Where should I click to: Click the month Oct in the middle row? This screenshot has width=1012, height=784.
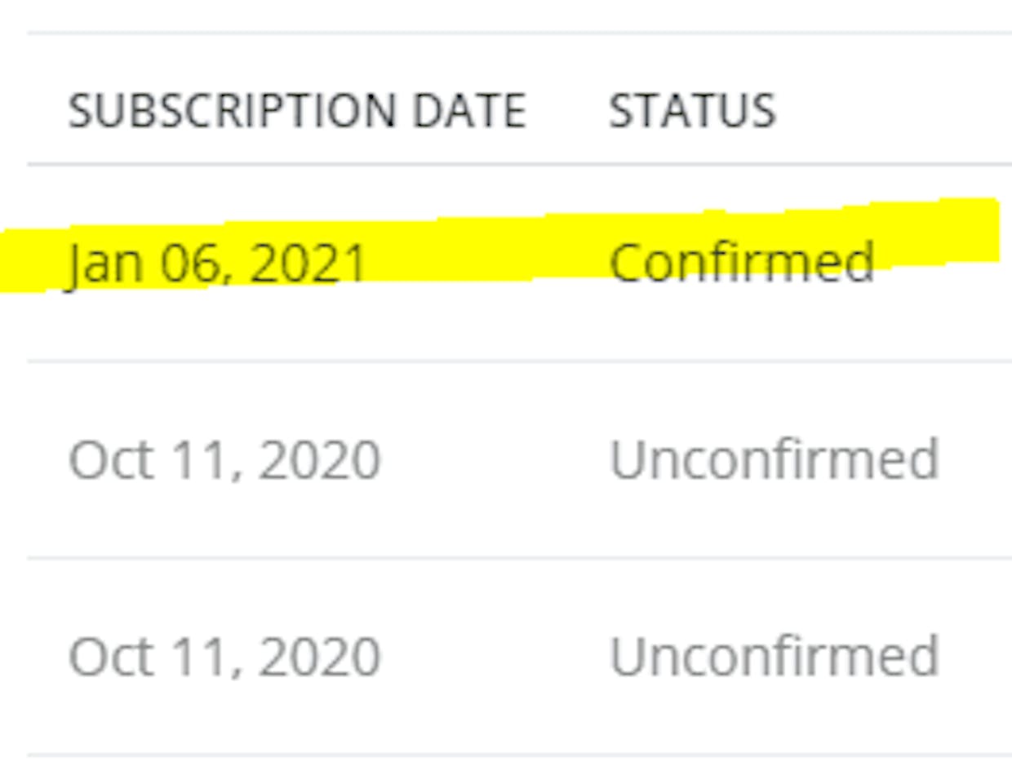tap(112, 460)
